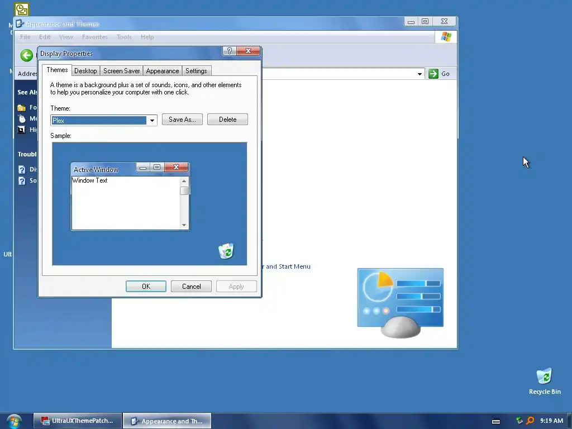
Task: Click the sample window scrollbar down arrow
Action: click(184, 225)
